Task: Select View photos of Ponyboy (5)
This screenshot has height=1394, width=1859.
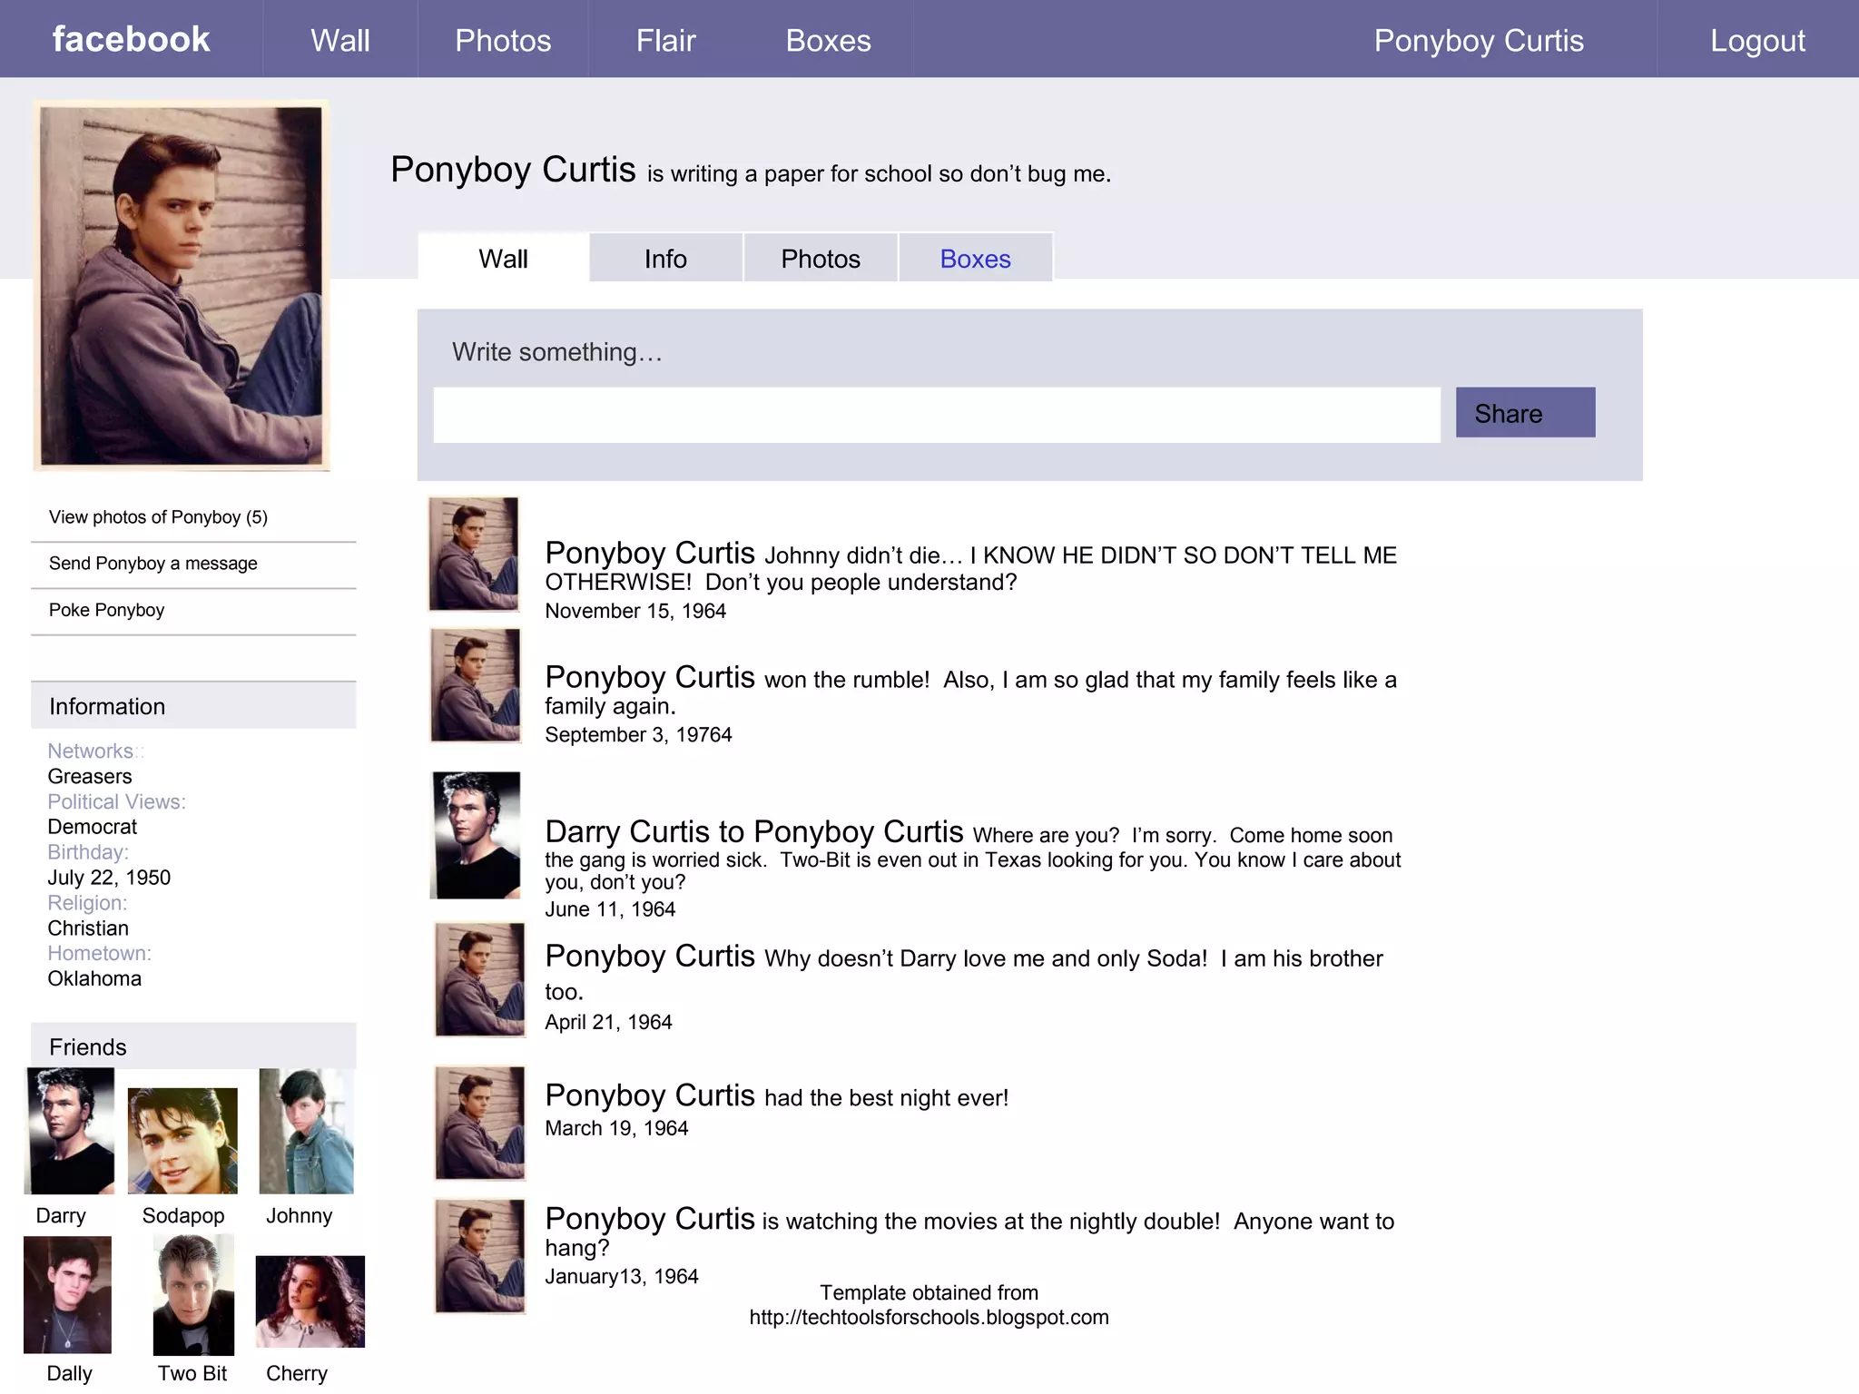Action: (158, 517)
